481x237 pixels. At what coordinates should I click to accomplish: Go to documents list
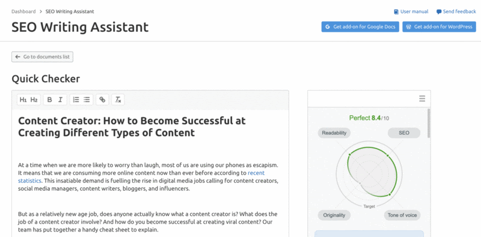[42, 57]
